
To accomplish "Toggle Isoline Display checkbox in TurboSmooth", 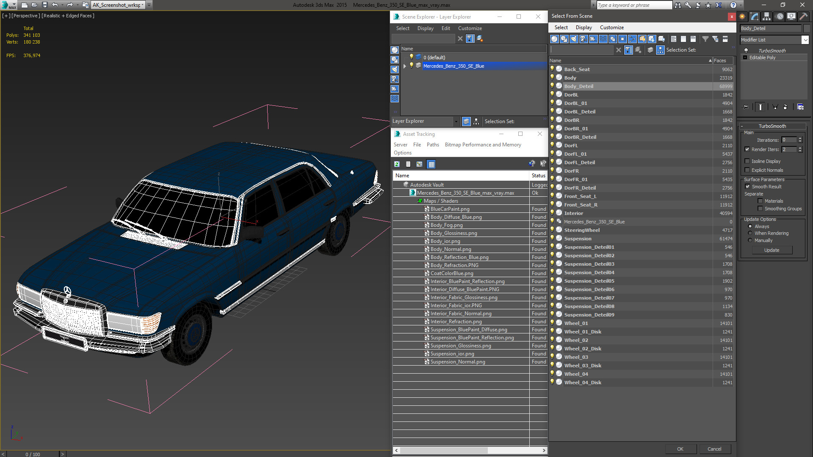I will coord(747,161).
